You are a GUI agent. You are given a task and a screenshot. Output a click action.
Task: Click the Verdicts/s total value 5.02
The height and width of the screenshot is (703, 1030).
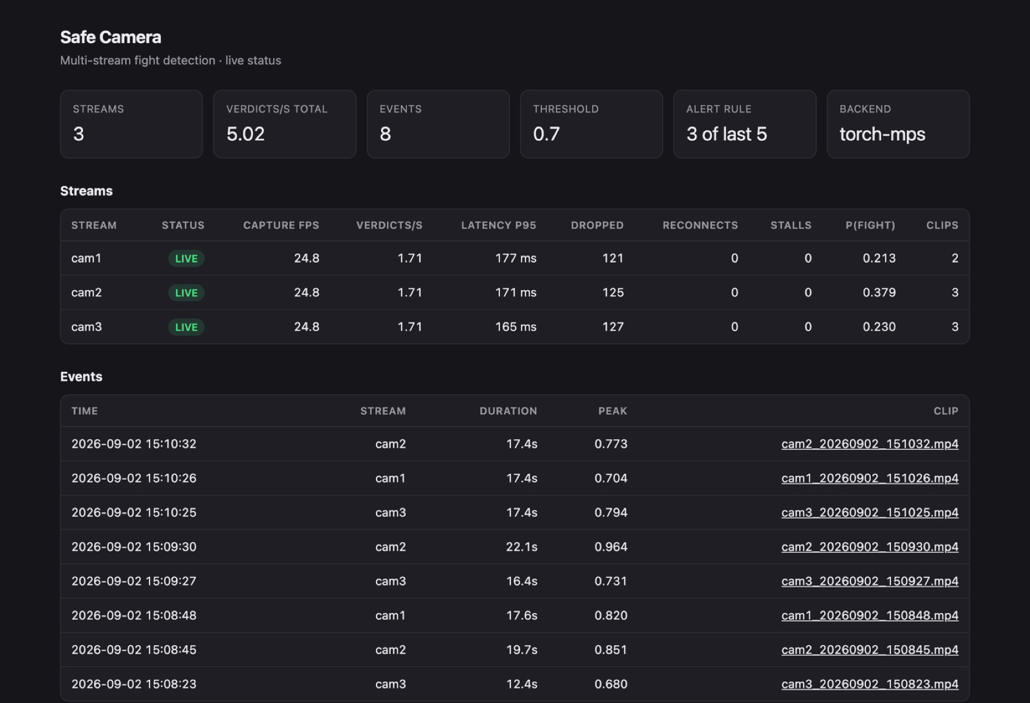coord(245,134)
